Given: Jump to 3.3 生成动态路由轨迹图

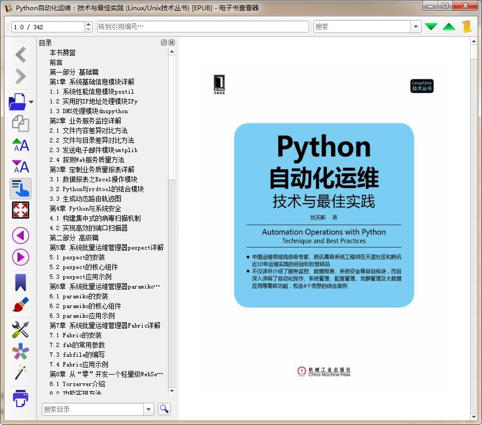Looking at the screenshot, I should [86, 199].
